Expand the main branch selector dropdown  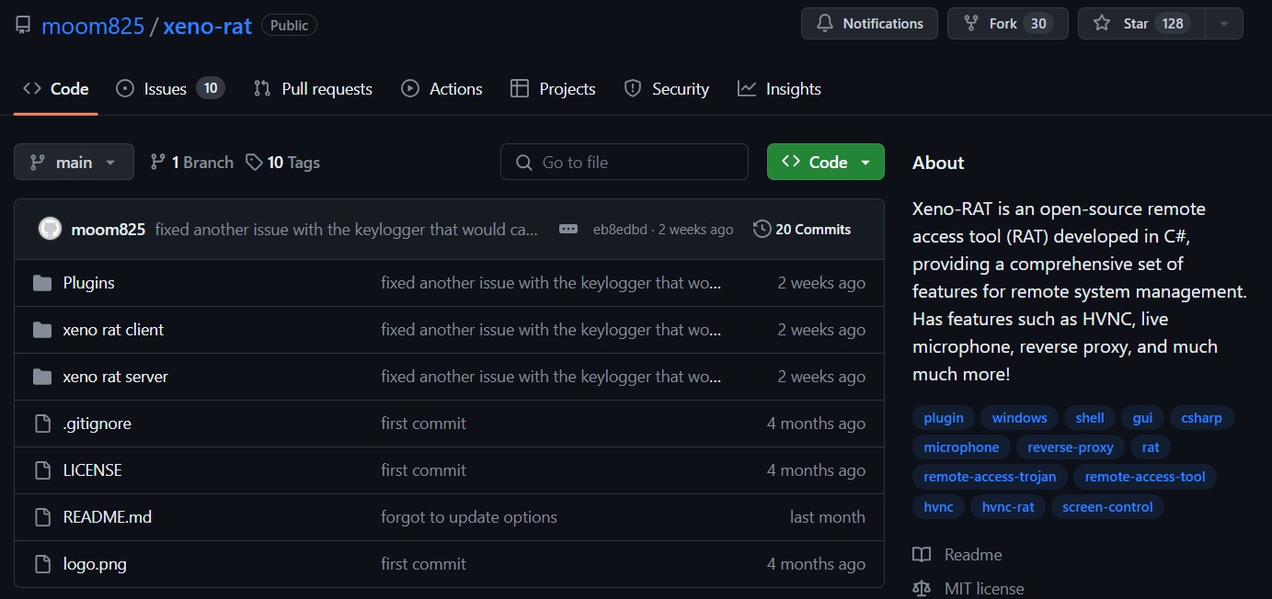(x=74, y=162)
